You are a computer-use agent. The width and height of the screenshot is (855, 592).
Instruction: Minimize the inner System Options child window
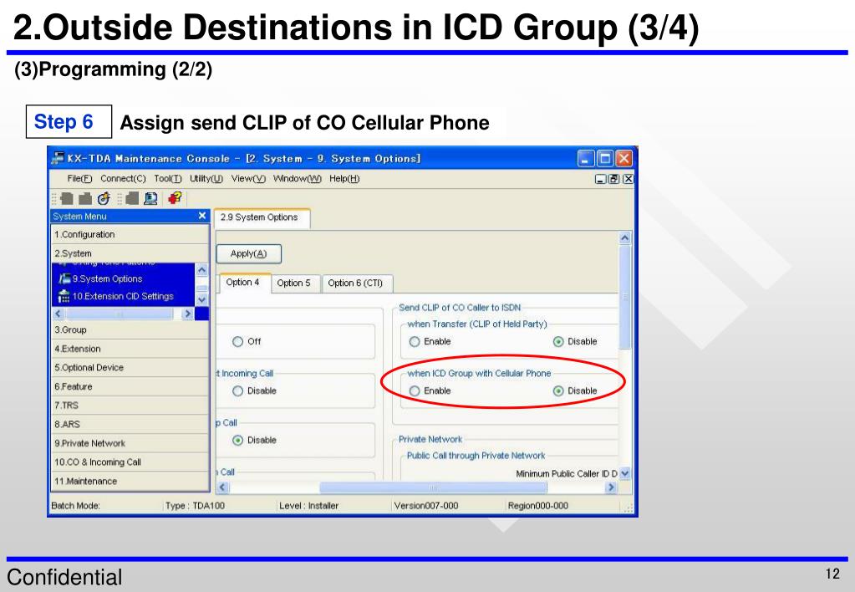point(600,179)
